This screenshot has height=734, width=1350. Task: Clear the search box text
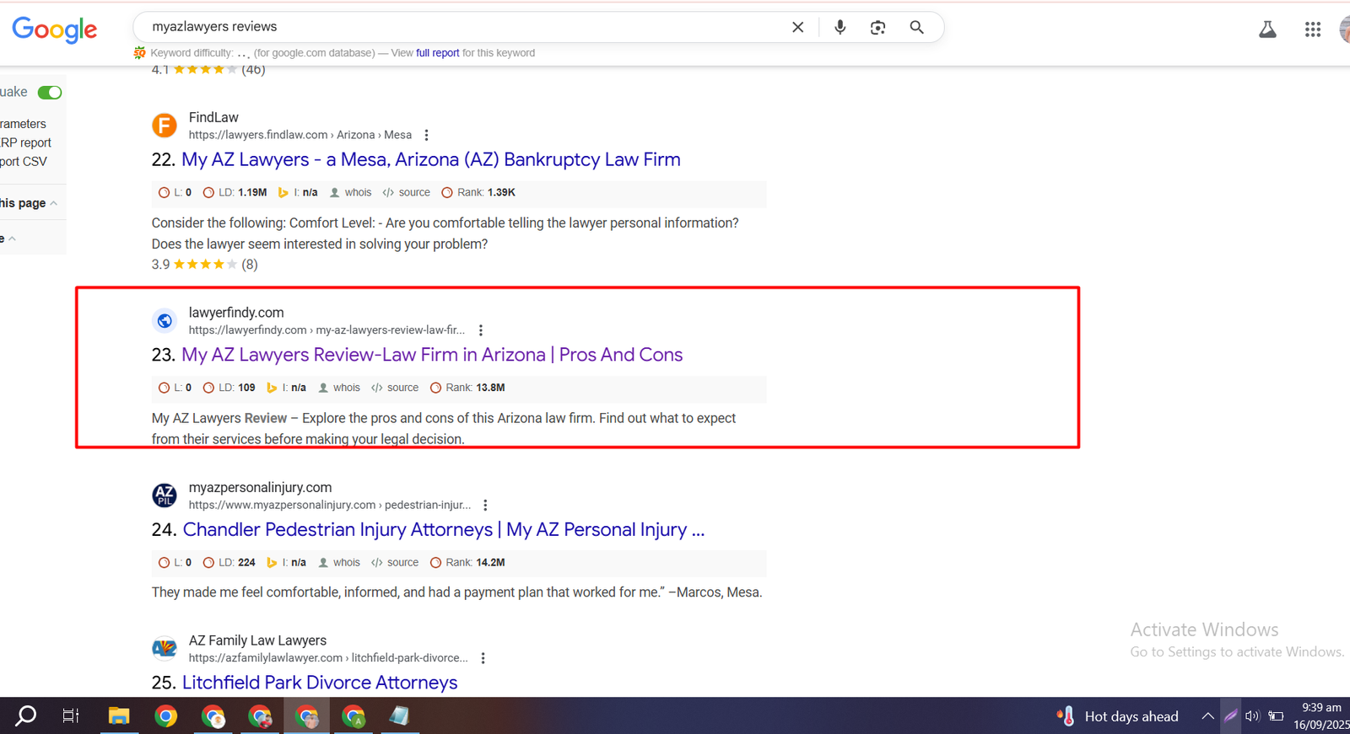[x=797, y=27]
